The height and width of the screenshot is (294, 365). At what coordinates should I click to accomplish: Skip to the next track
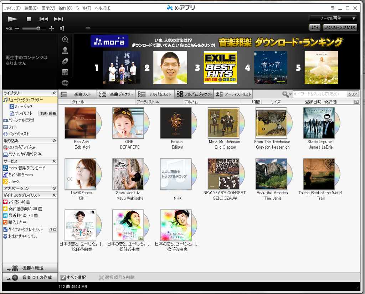pyautogui.click(x=58, y=19)
